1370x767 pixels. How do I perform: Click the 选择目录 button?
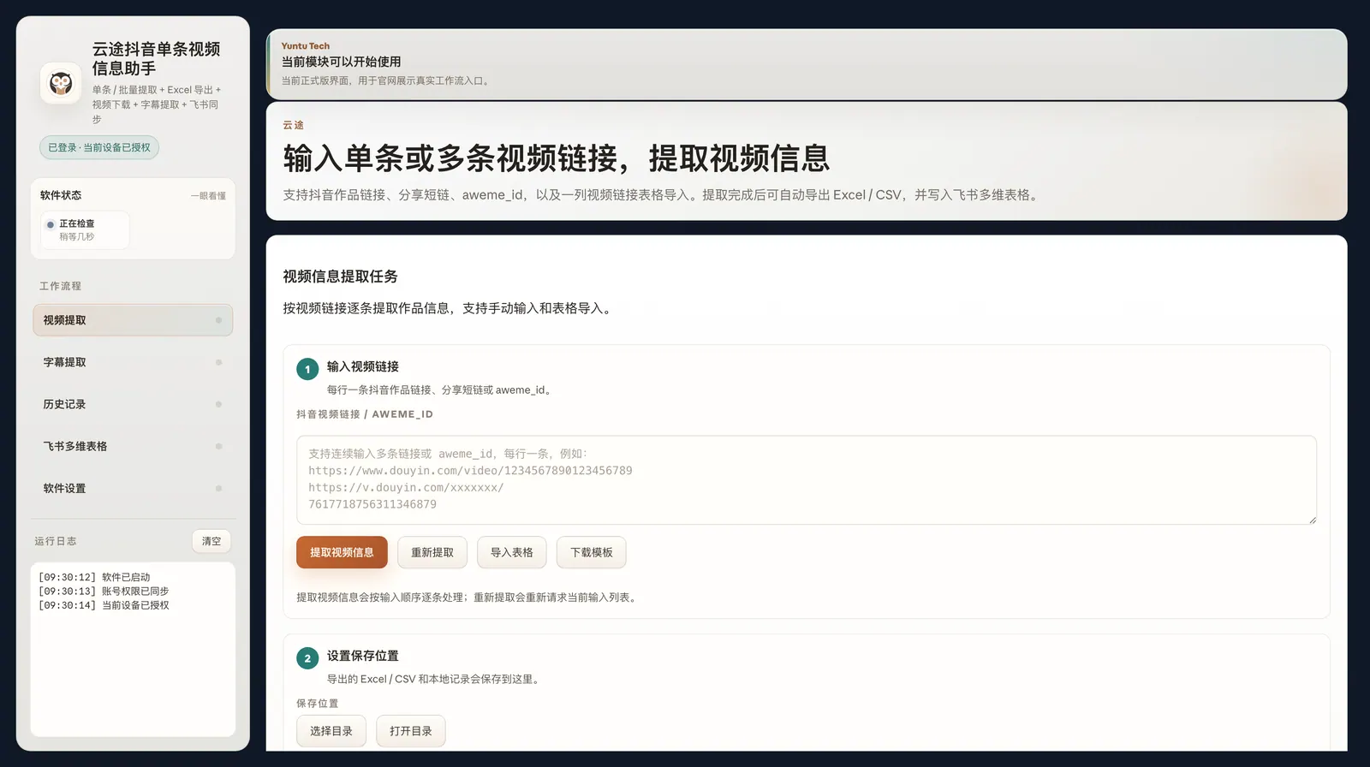[331, 731]
